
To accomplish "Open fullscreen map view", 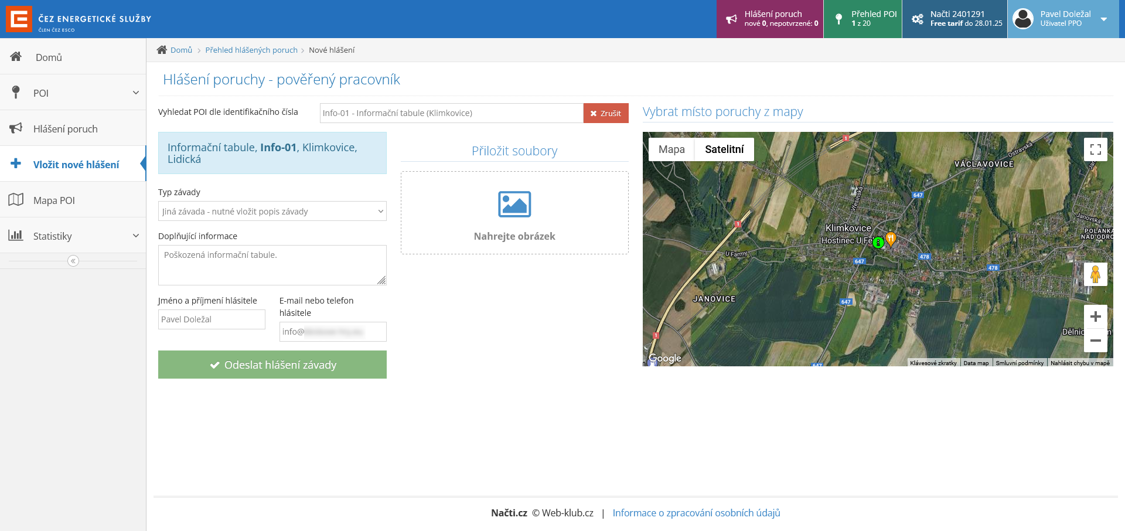I will [x=1095, y=149].
